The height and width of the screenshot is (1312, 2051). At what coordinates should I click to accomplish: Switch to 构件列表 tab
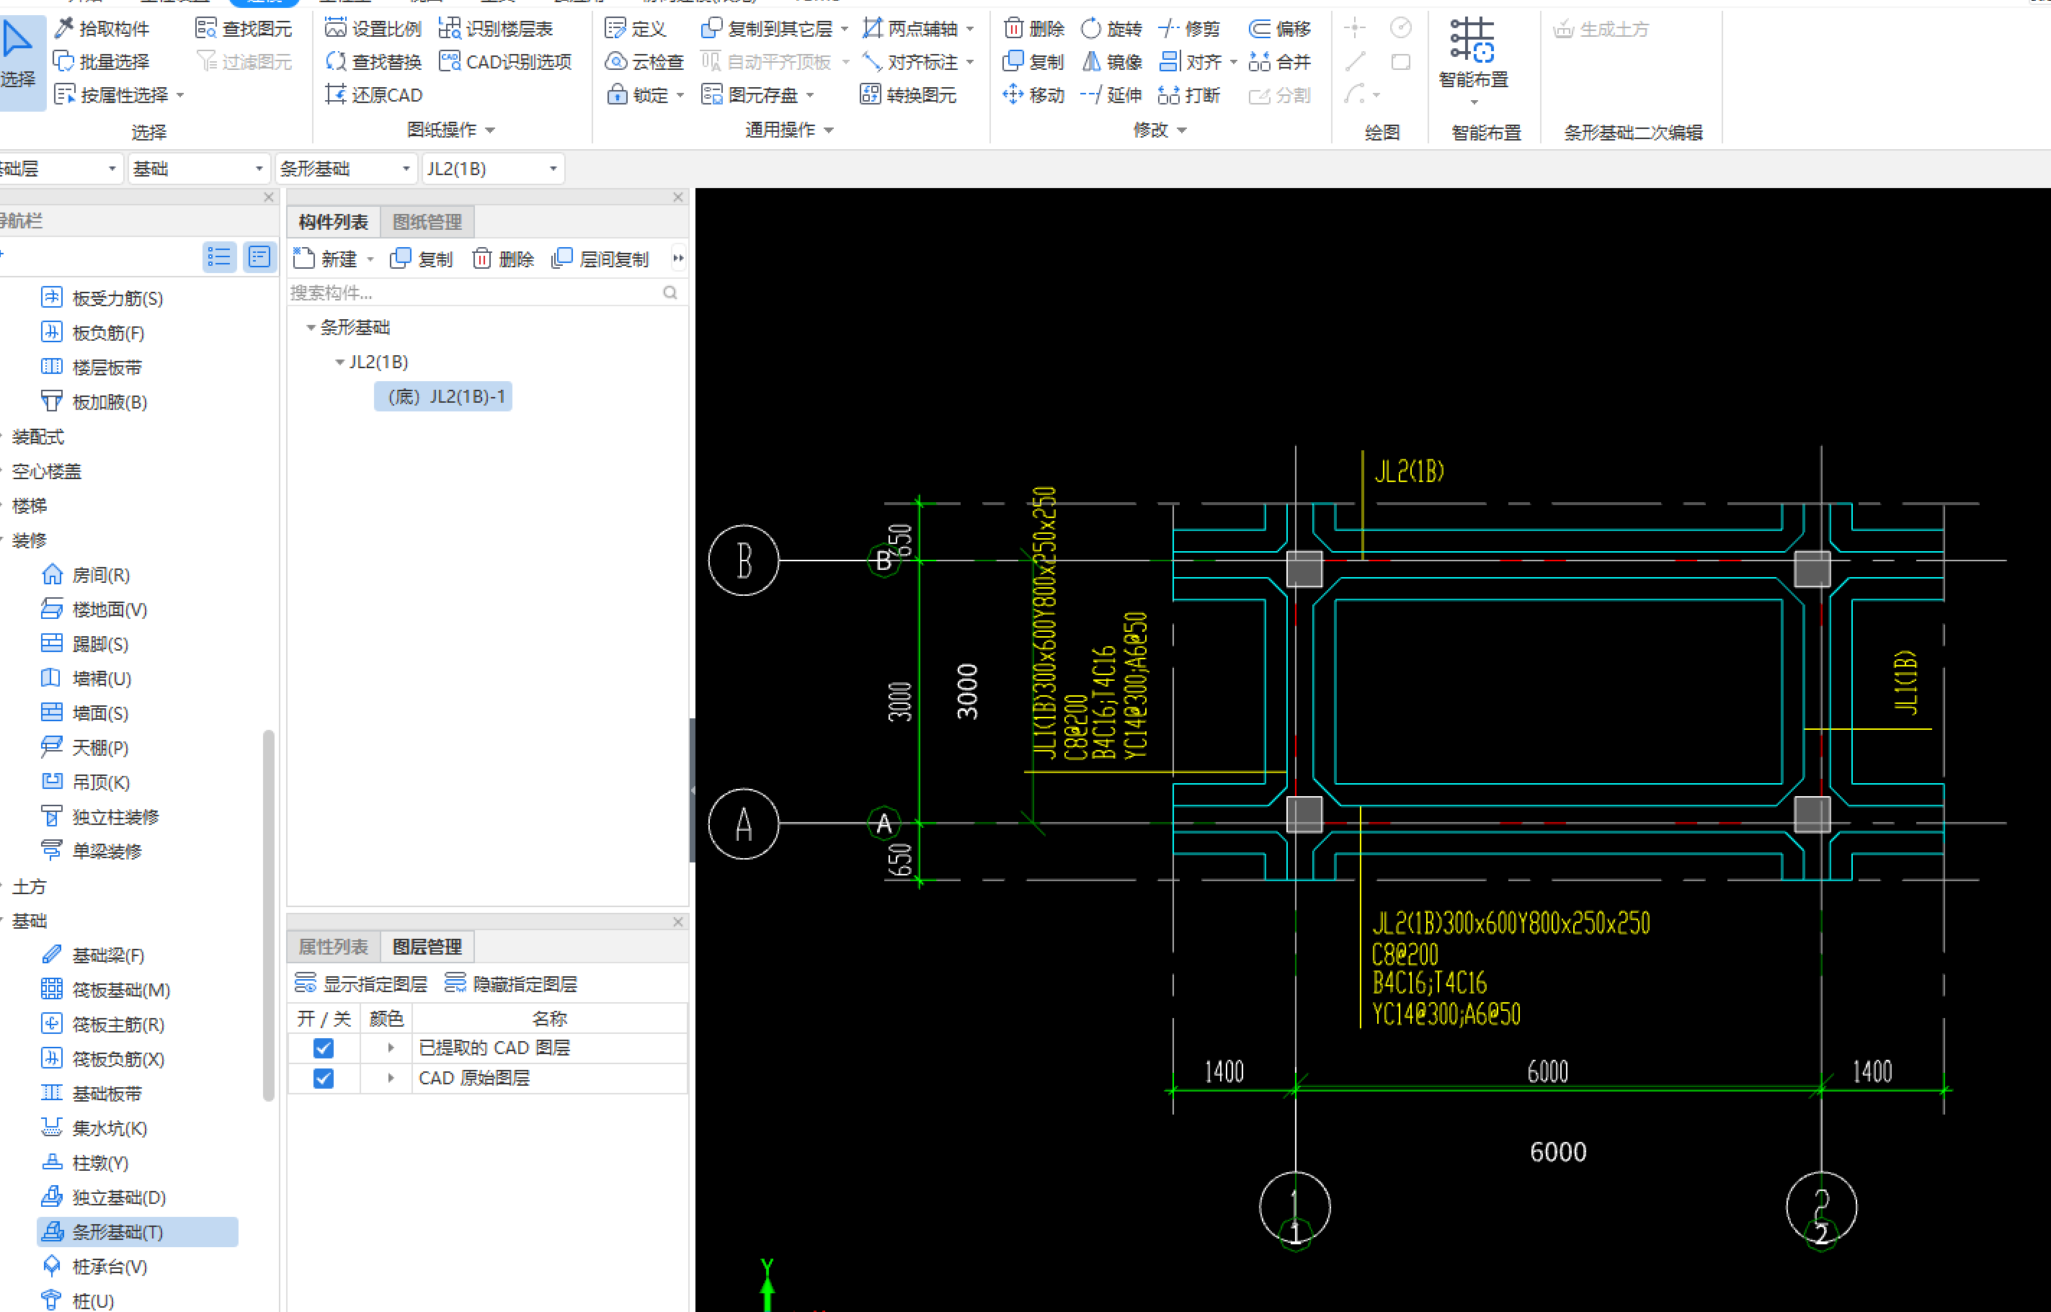pyautogui.click(x=333, y=223)
